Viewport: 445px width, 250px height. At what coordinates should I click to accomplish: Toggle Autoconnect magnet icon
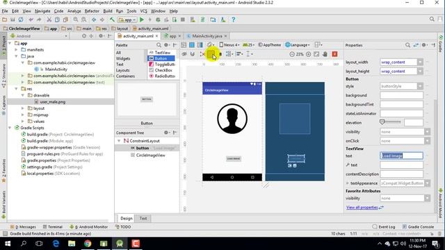tap(193, 54)
